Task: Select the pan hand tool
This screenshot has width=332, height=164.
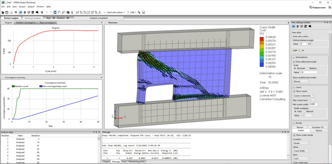Action: point(59,12)
